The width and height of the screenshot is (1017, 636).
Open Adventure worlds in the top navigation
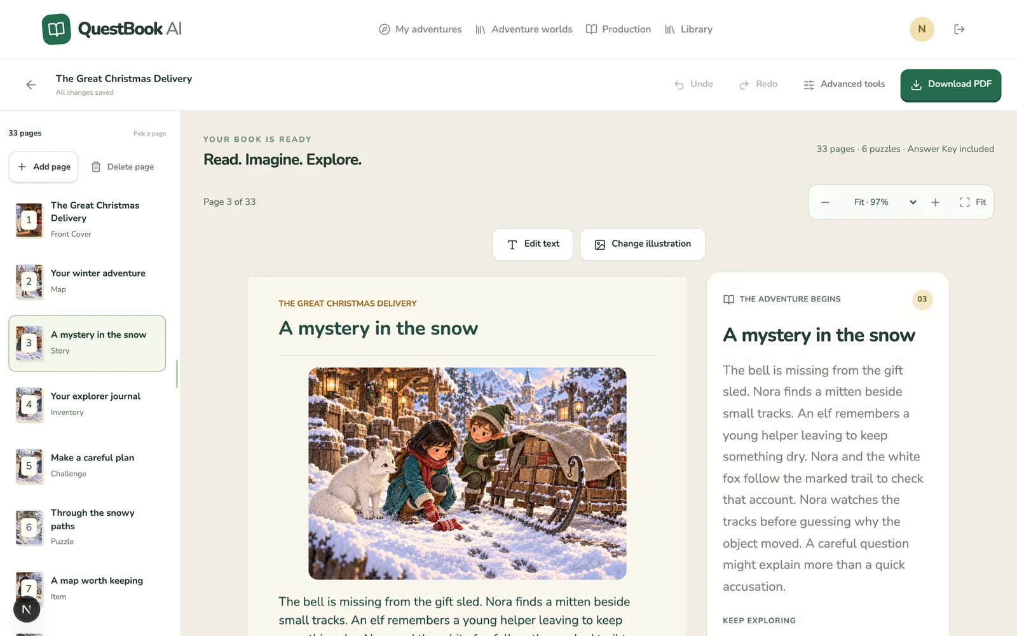click(x=524, y=29)
